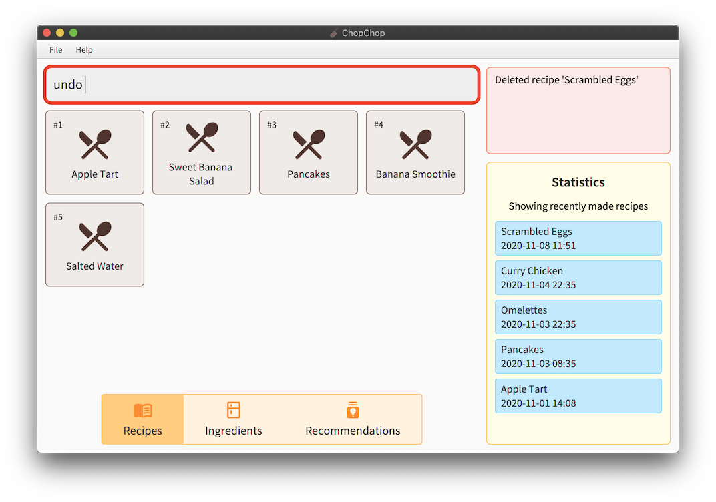The width and height of the screenshot is (716, 502).
Task: Open the Help menu
Action: pos(84,50)
